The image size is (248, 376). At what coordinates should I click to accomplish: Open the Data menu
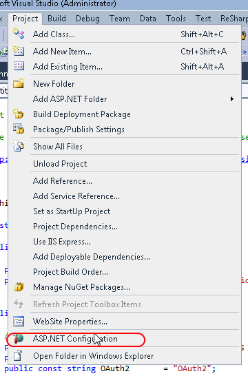point(148,19)
